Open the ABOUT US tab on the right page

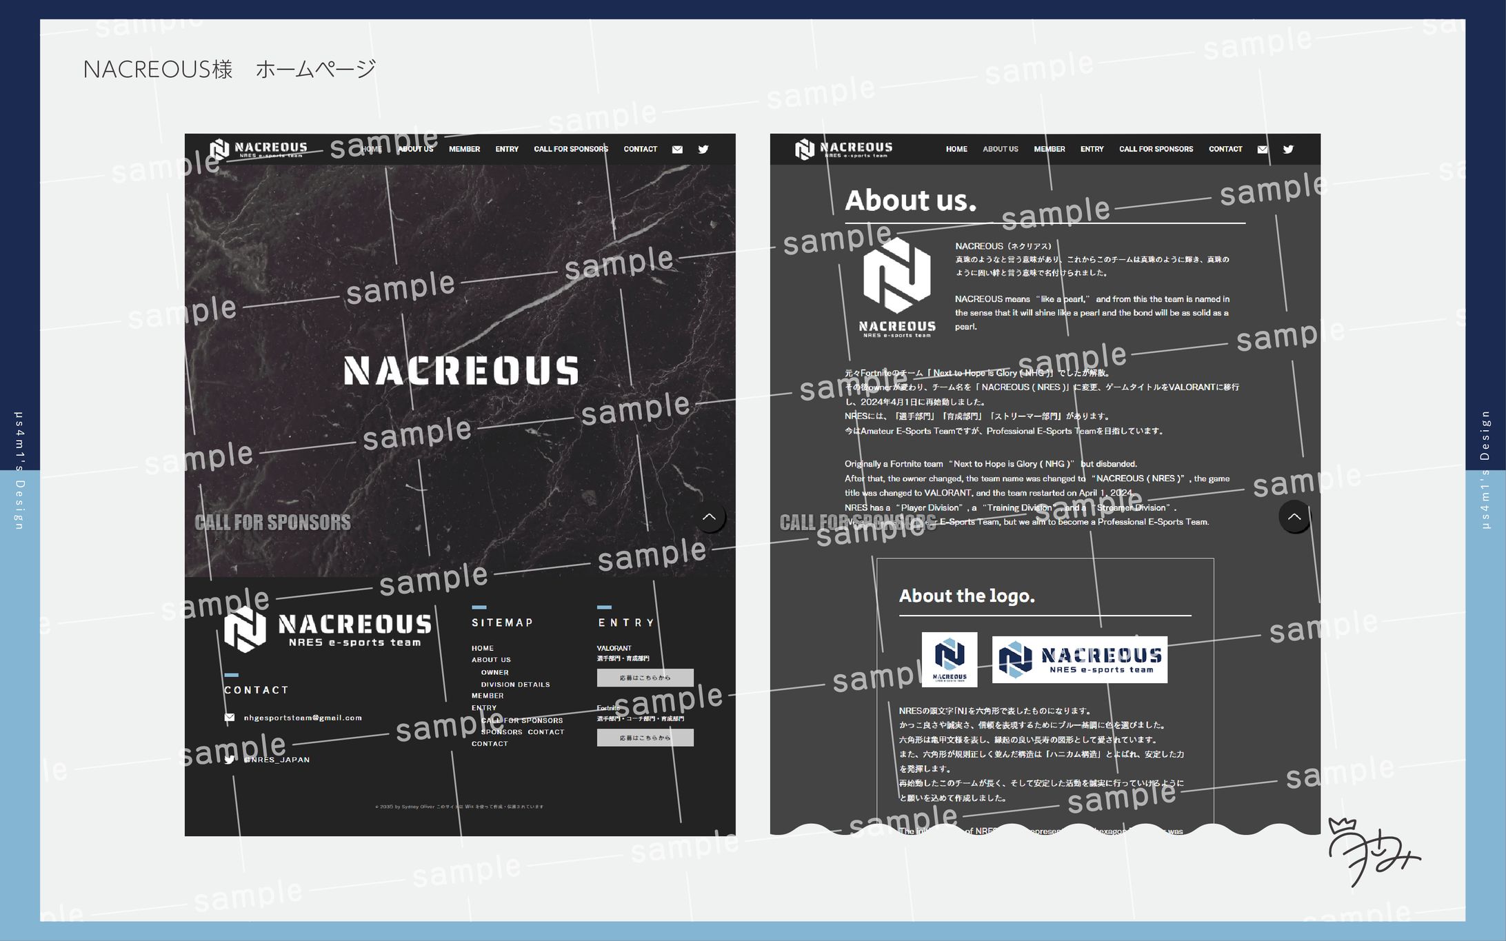(1001, 149)
